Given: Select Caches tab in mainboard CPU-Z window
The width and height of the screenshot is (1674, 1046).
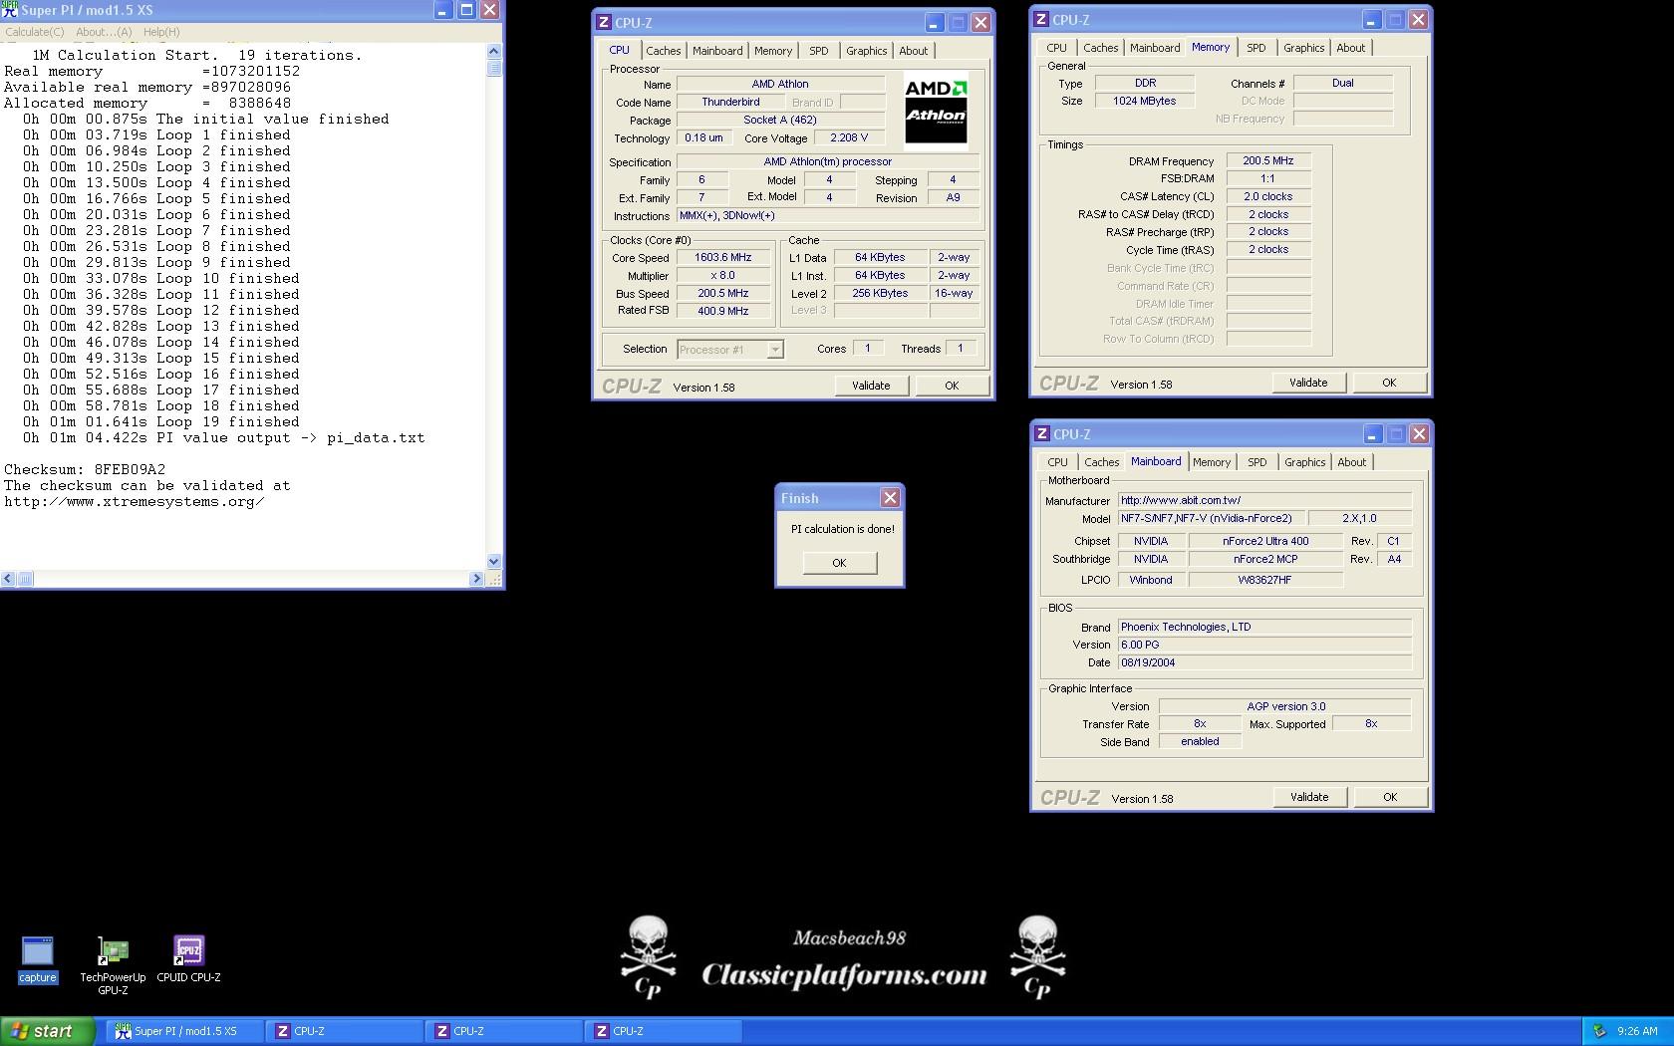Looking at the screenshot, I should pos(1101,462).
